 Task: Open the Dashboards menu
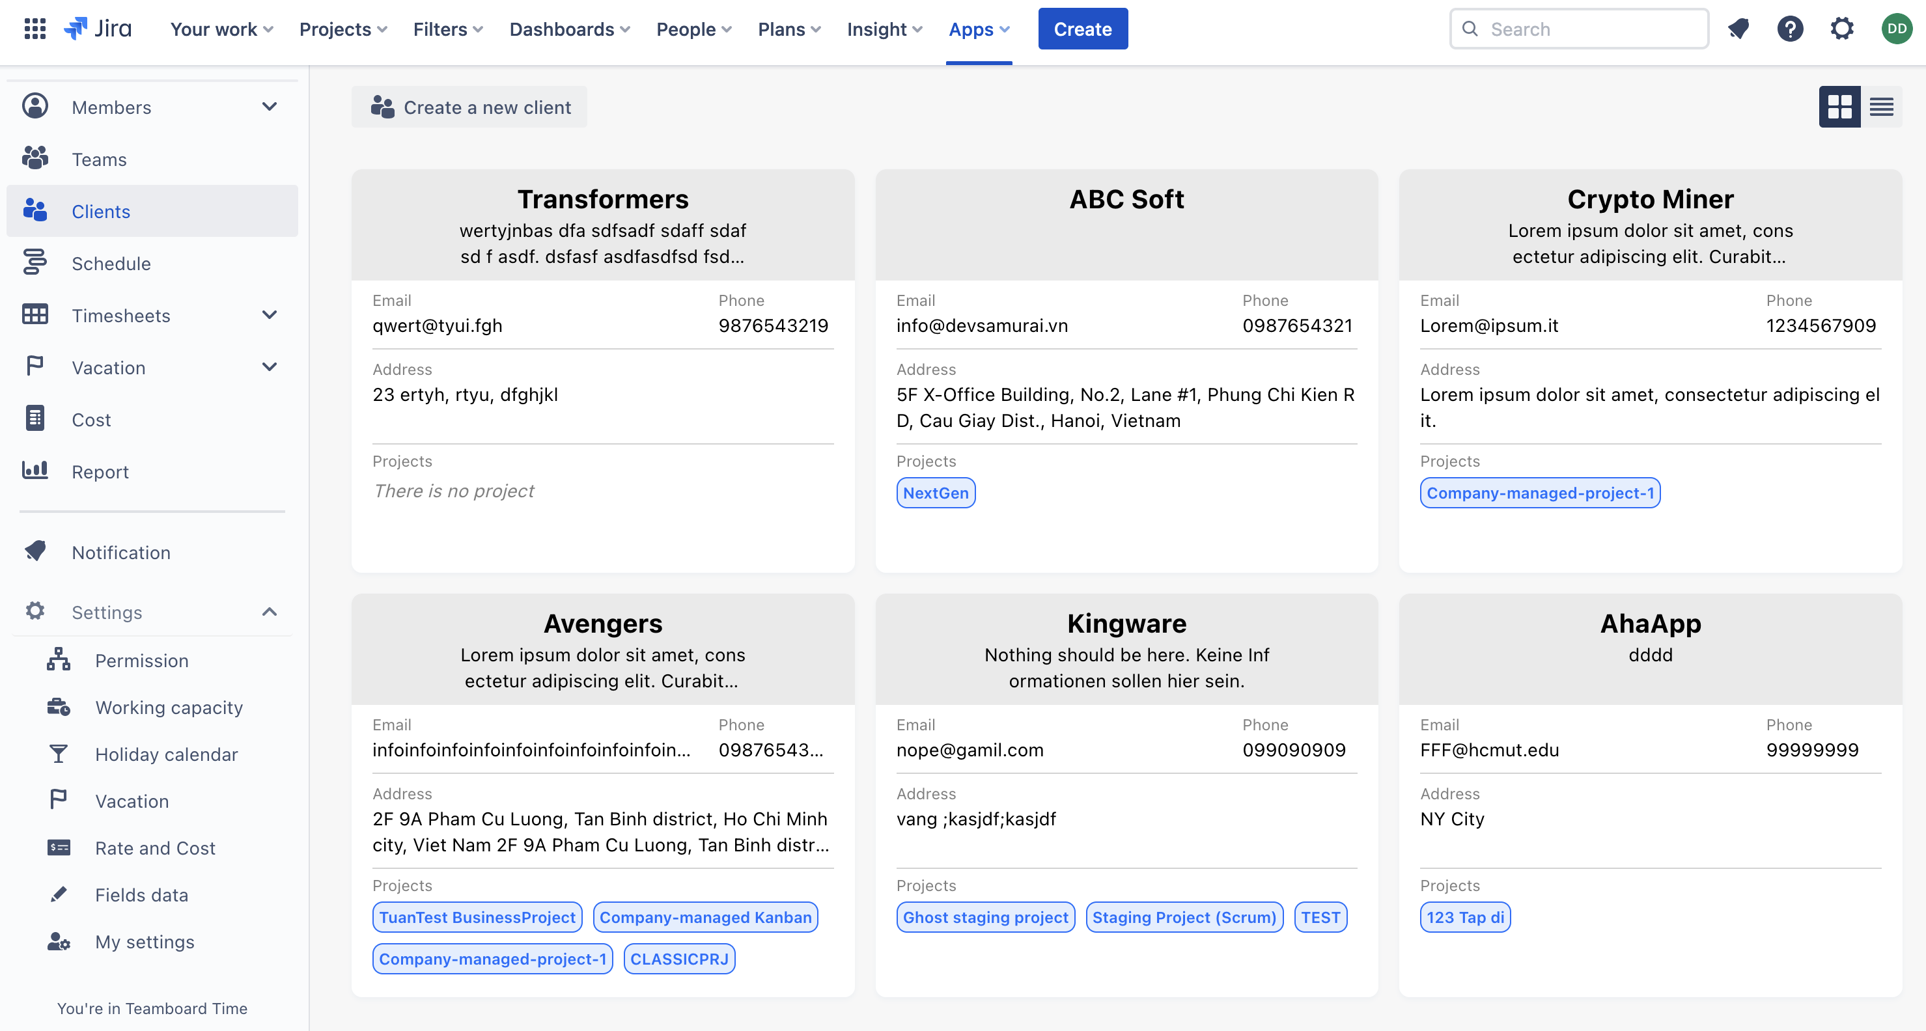pyautogui.click(x=569, y=29)
